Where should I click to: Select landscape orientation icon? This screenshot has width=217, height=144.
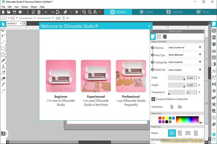(x=180, y=107)
